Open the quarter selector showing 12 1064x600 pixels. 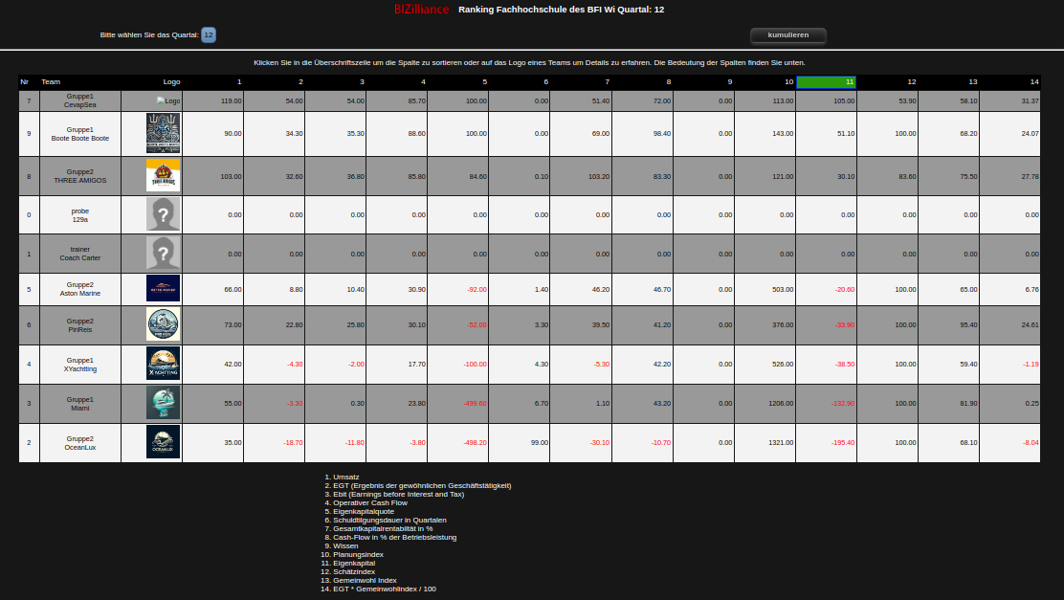coord(209,35)
